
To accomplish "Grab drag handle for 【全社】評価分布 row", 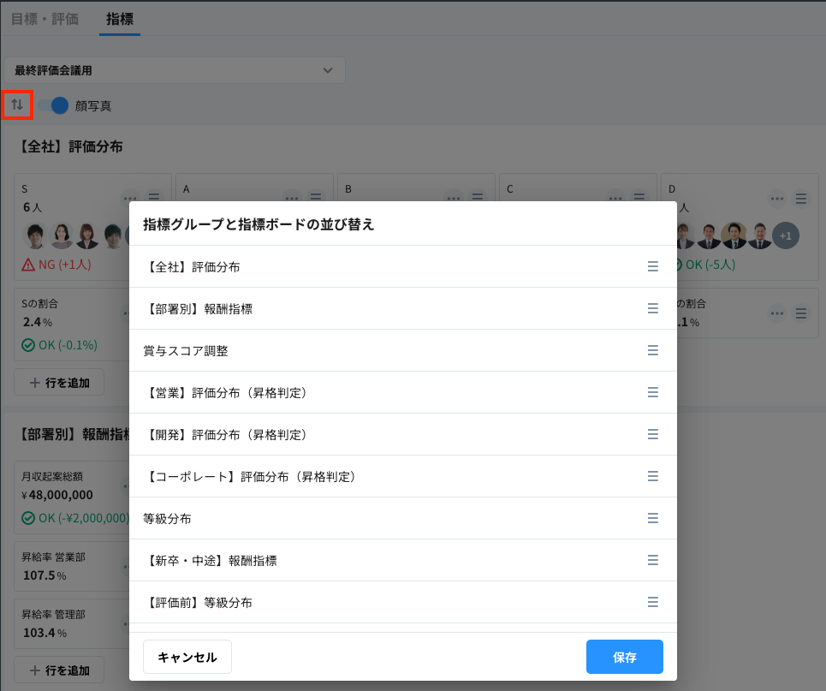I will click(x=652, y=266).
